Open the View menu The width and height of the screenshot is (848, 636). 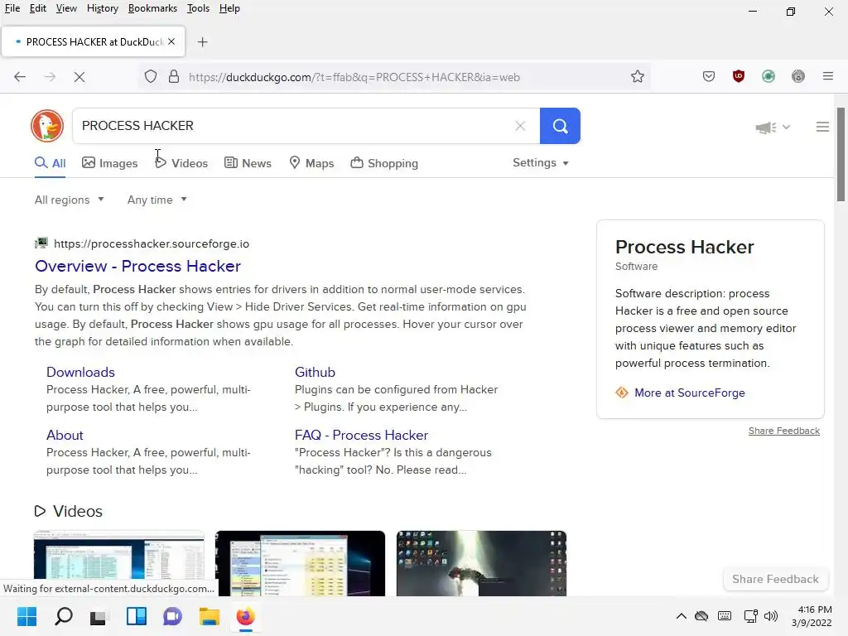click(66, 8)
